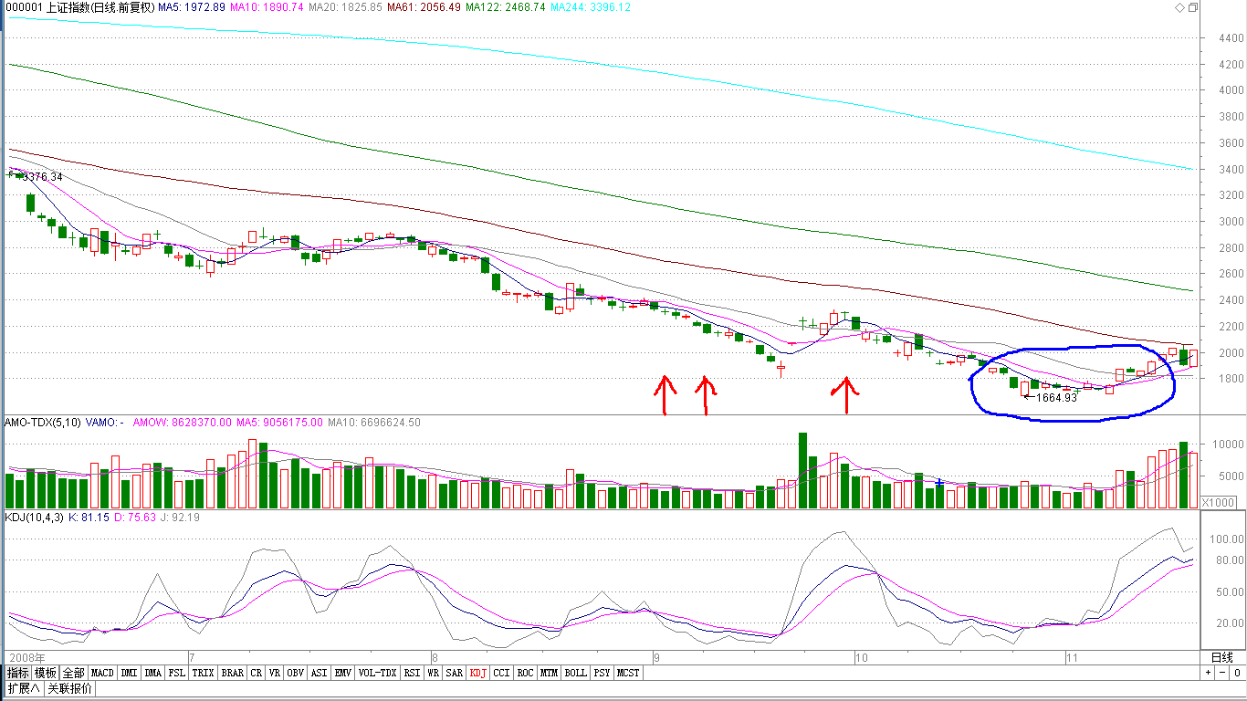The height and width of the screenshot is (701, 1247).
Task: Click the MA61: 2056.49 label
Action: [423, 7]
